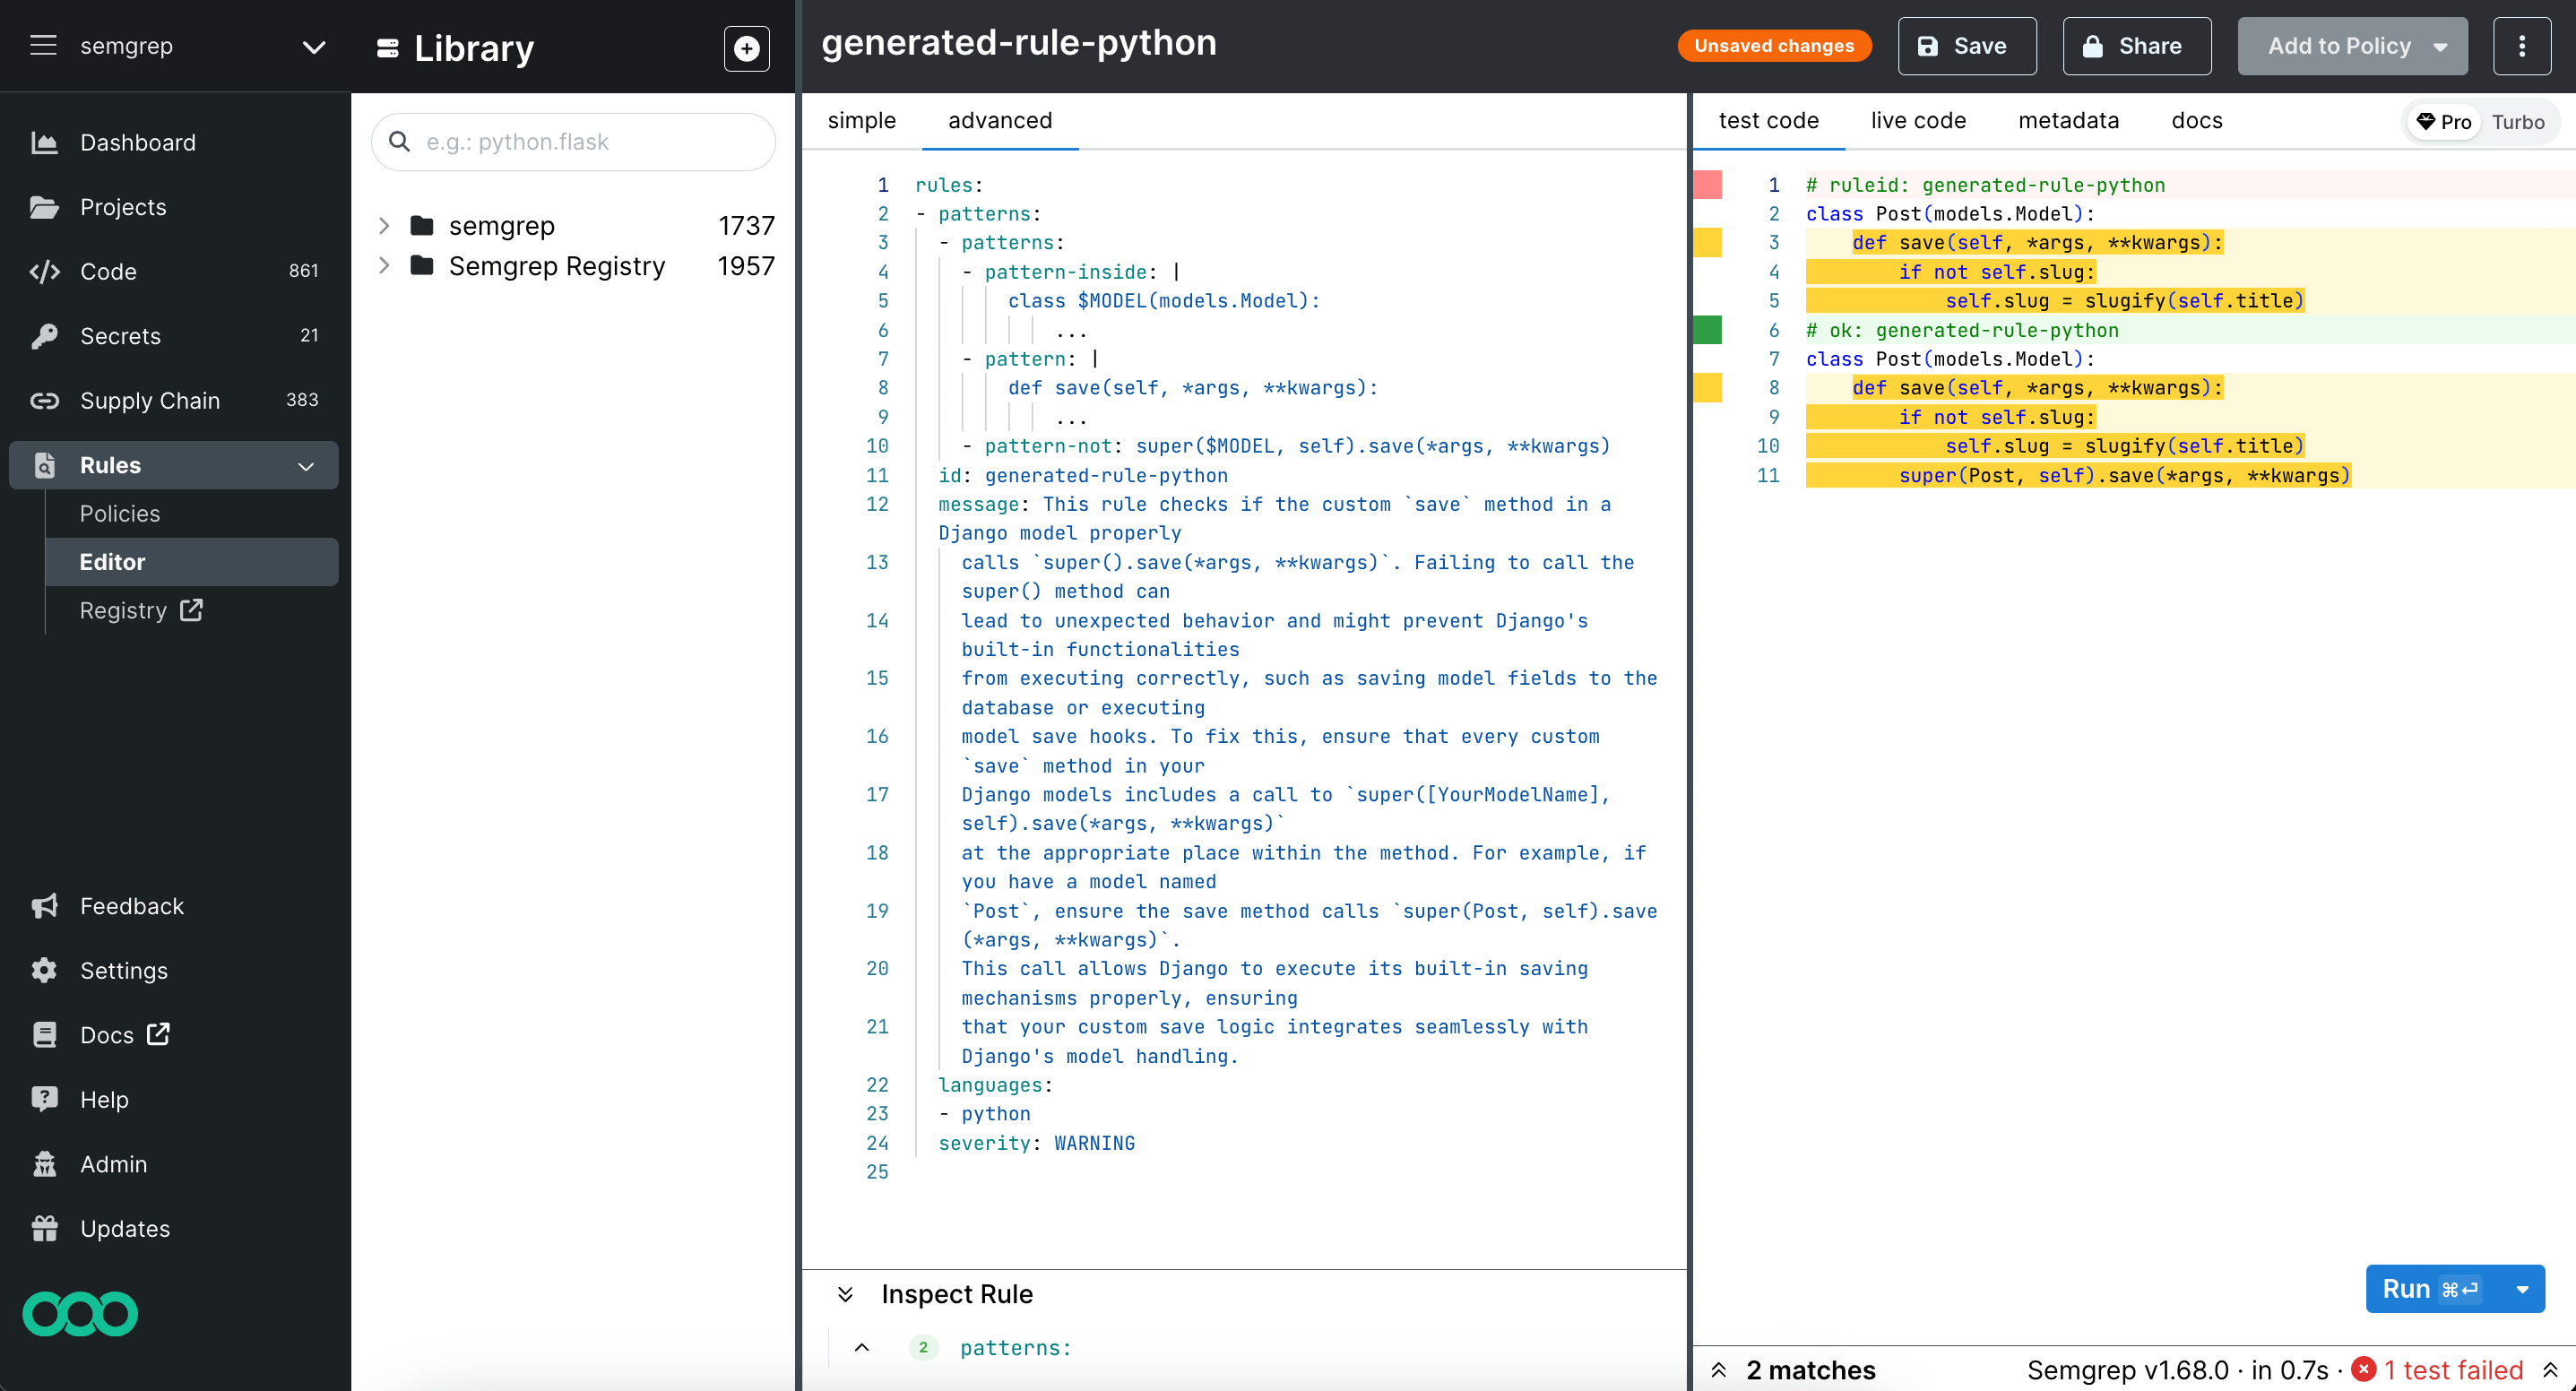Screen dimensions: 2576x1391
Task: Click the Save button
Action: 1965,46
